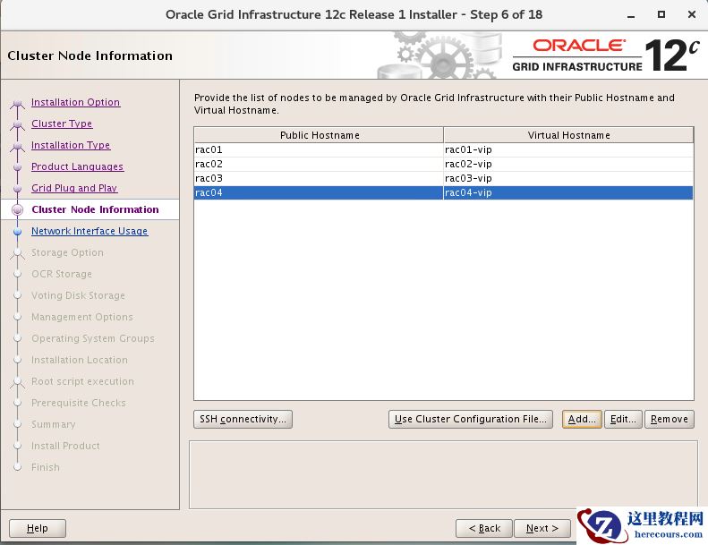Click the Virtual Hostname column header
708x545 pixels.
click(x=569, y=135)
